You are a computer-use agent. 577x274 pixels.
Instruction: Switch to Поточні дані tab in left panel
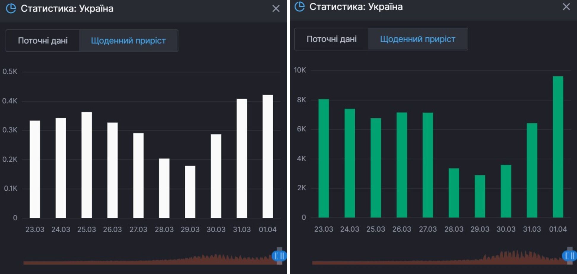(43, 41)
